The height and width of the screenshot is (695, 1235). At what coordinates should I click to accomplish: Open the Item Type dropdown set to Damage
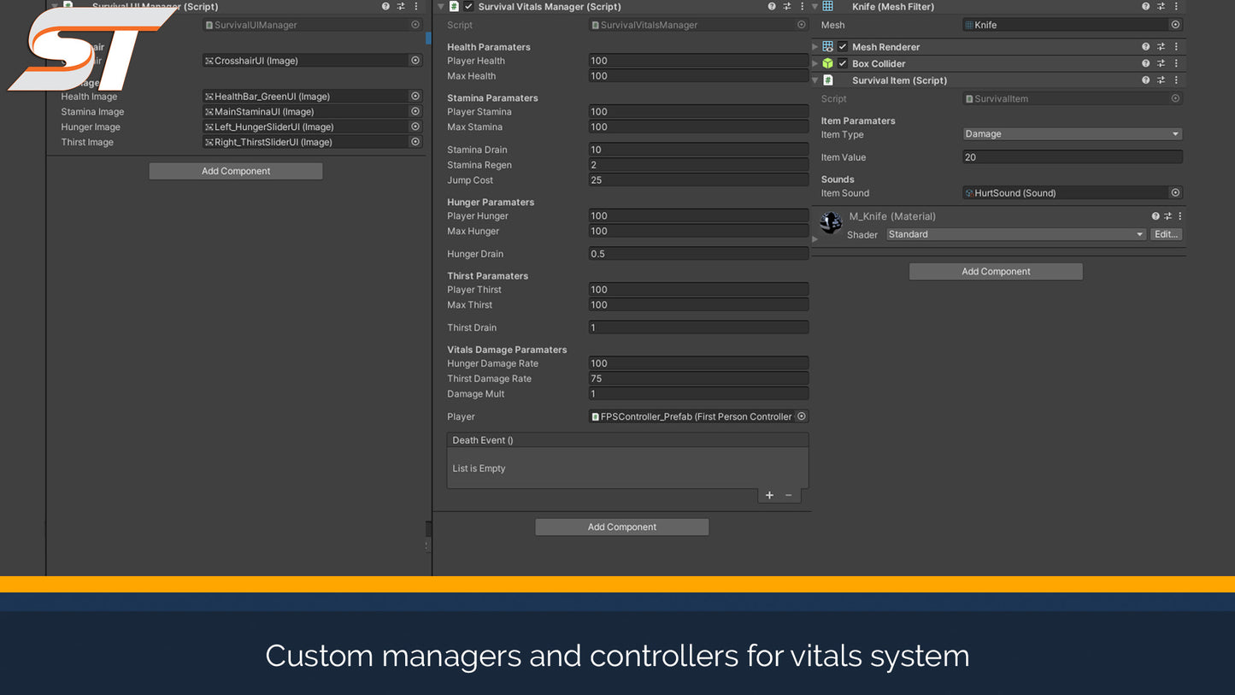point(1071,133)
